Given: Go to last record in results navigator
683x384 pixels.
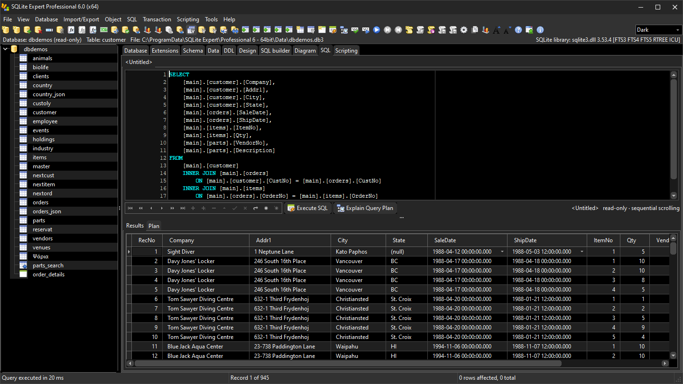Looking at the screenshot, I should pyautogui.click(x=183, y=208).
